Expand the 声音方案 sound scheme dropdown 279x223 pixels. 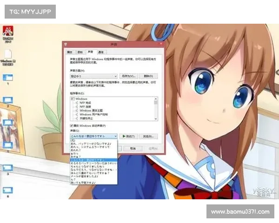[x=115, y=76]
